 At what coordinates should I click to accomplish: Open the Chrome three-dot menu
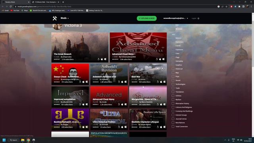(251, 6)
